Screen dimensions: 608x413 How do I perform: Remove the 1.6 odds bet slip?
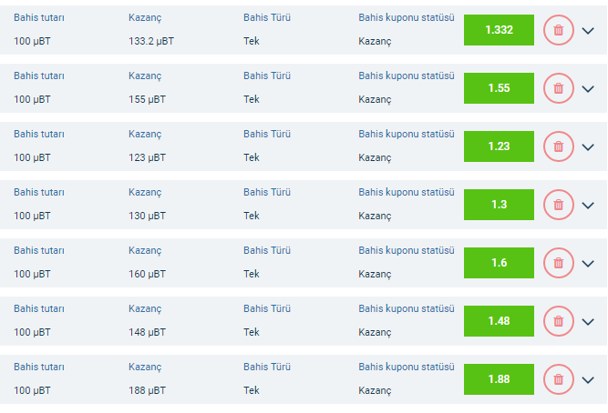[559, 263]
